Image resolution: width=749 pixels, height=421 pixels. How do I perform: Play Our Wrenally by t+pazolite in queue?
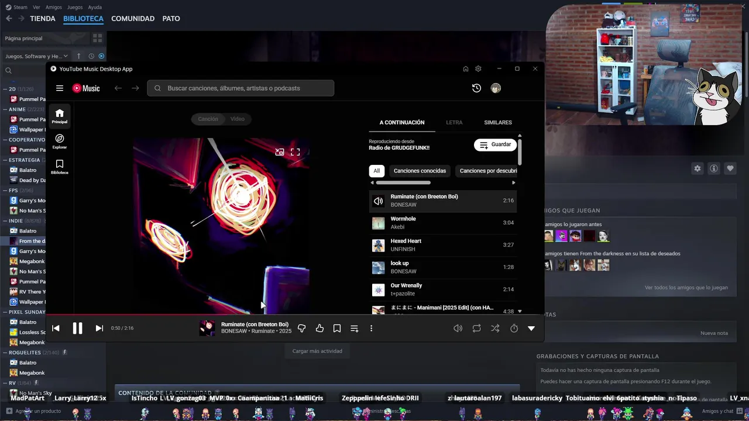443,289
